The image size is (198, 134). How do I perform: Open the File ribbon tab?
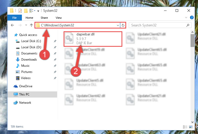pos(14,18)
